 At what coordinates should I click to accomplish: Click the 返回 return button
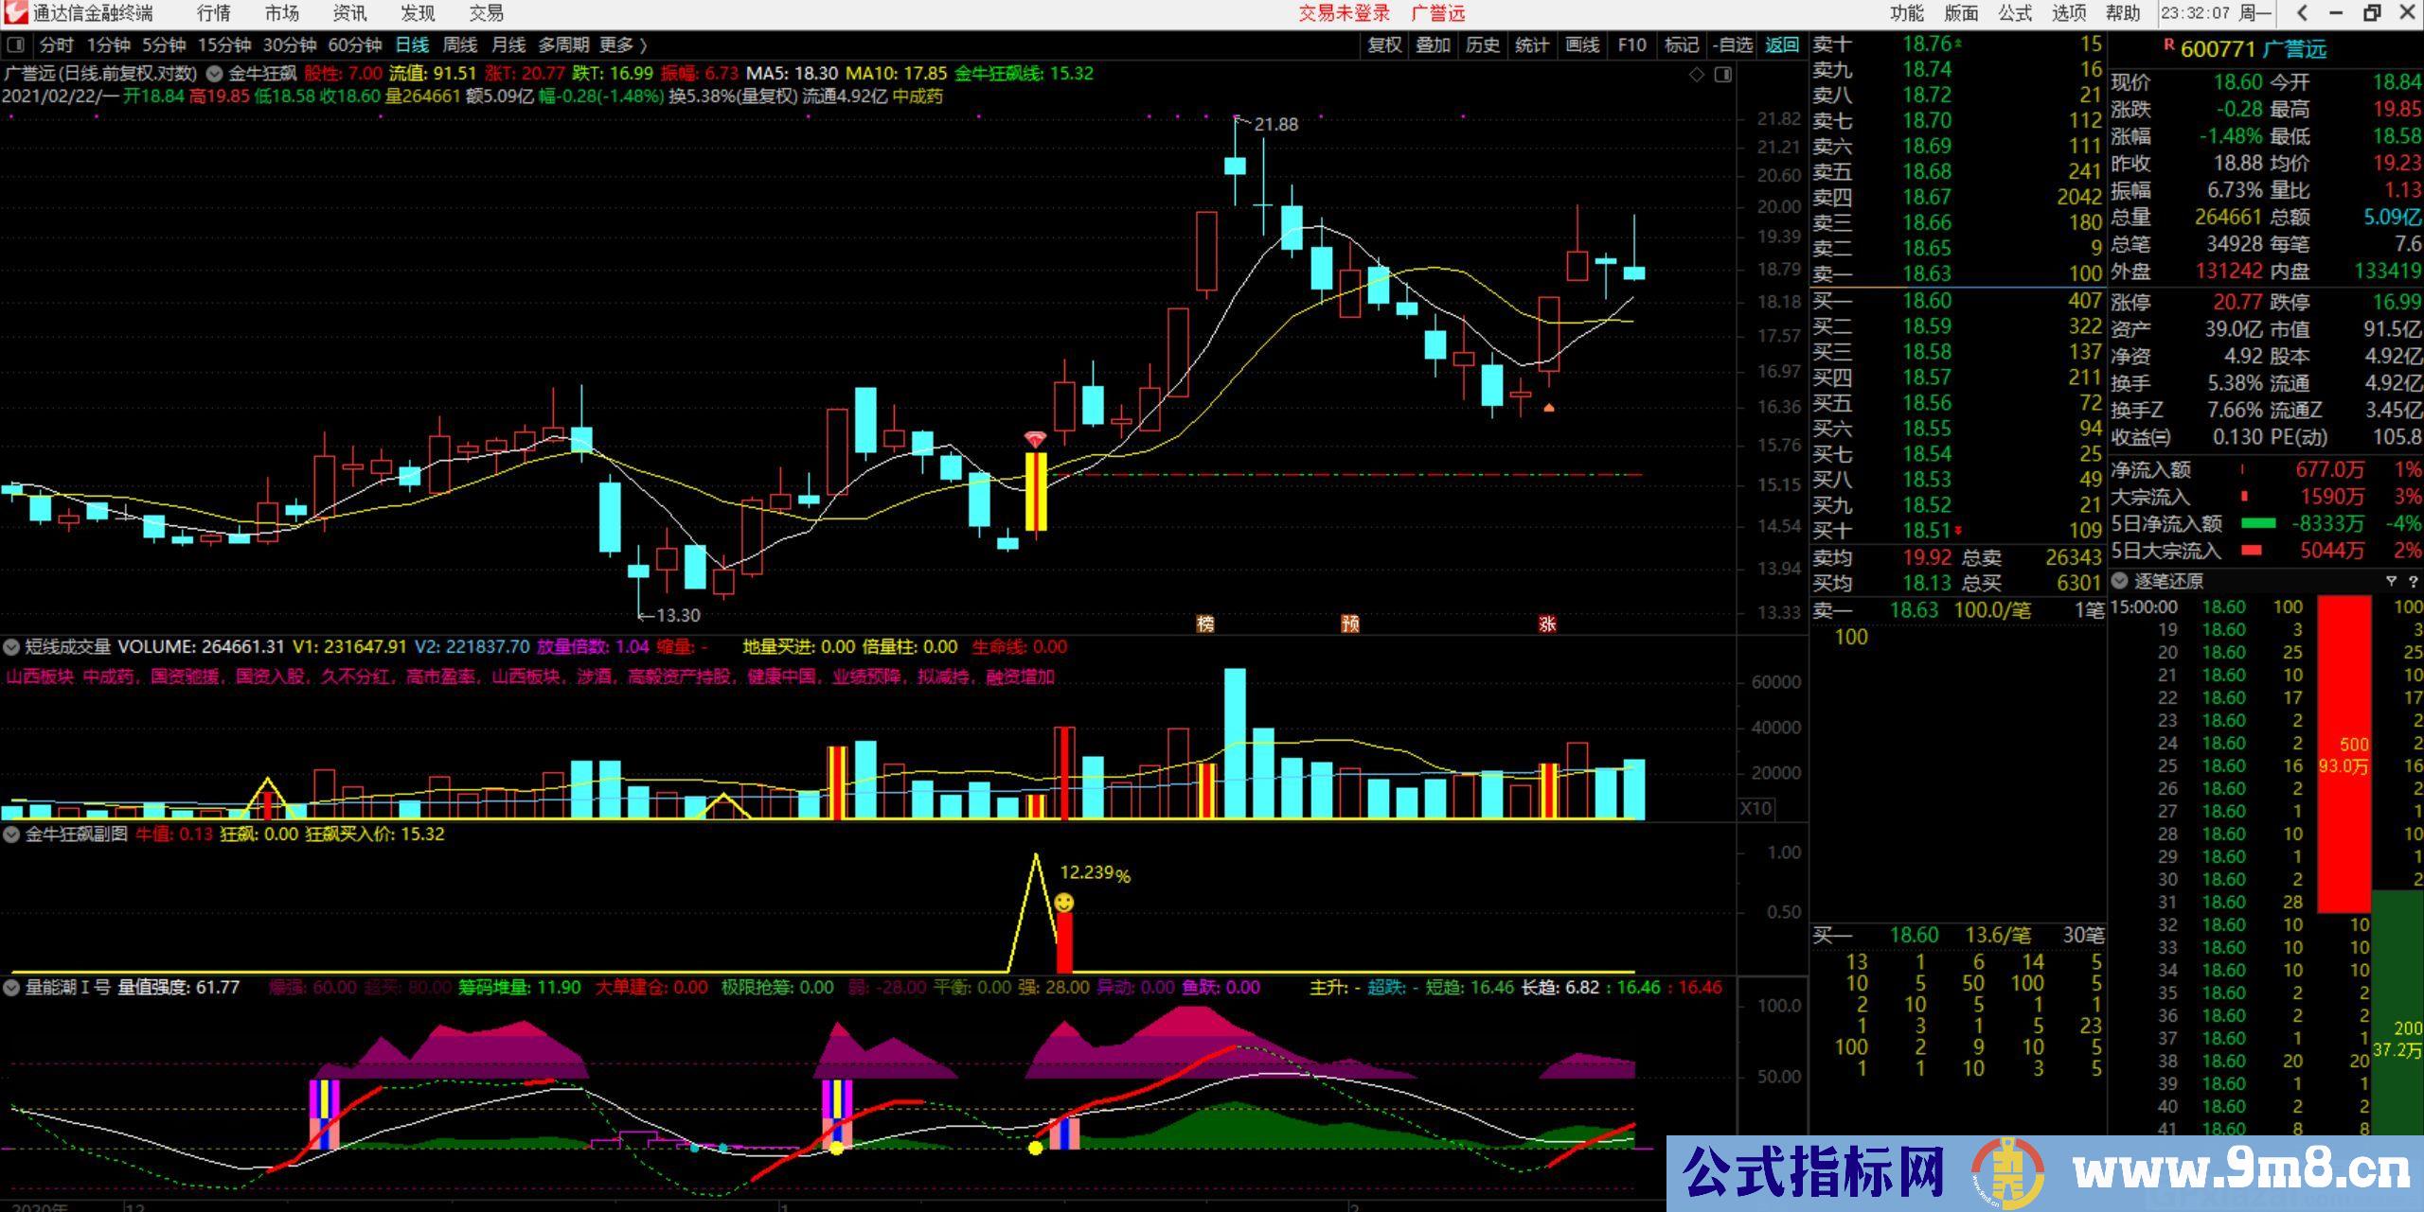coord(1782,44)
